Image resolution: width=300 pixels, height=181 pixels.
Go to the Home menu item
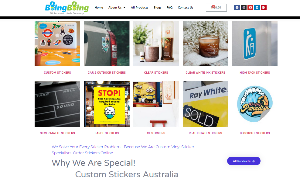coord(99,8)
